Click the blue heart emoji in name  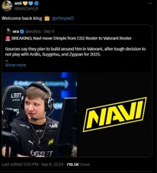(x=31, y=3)
